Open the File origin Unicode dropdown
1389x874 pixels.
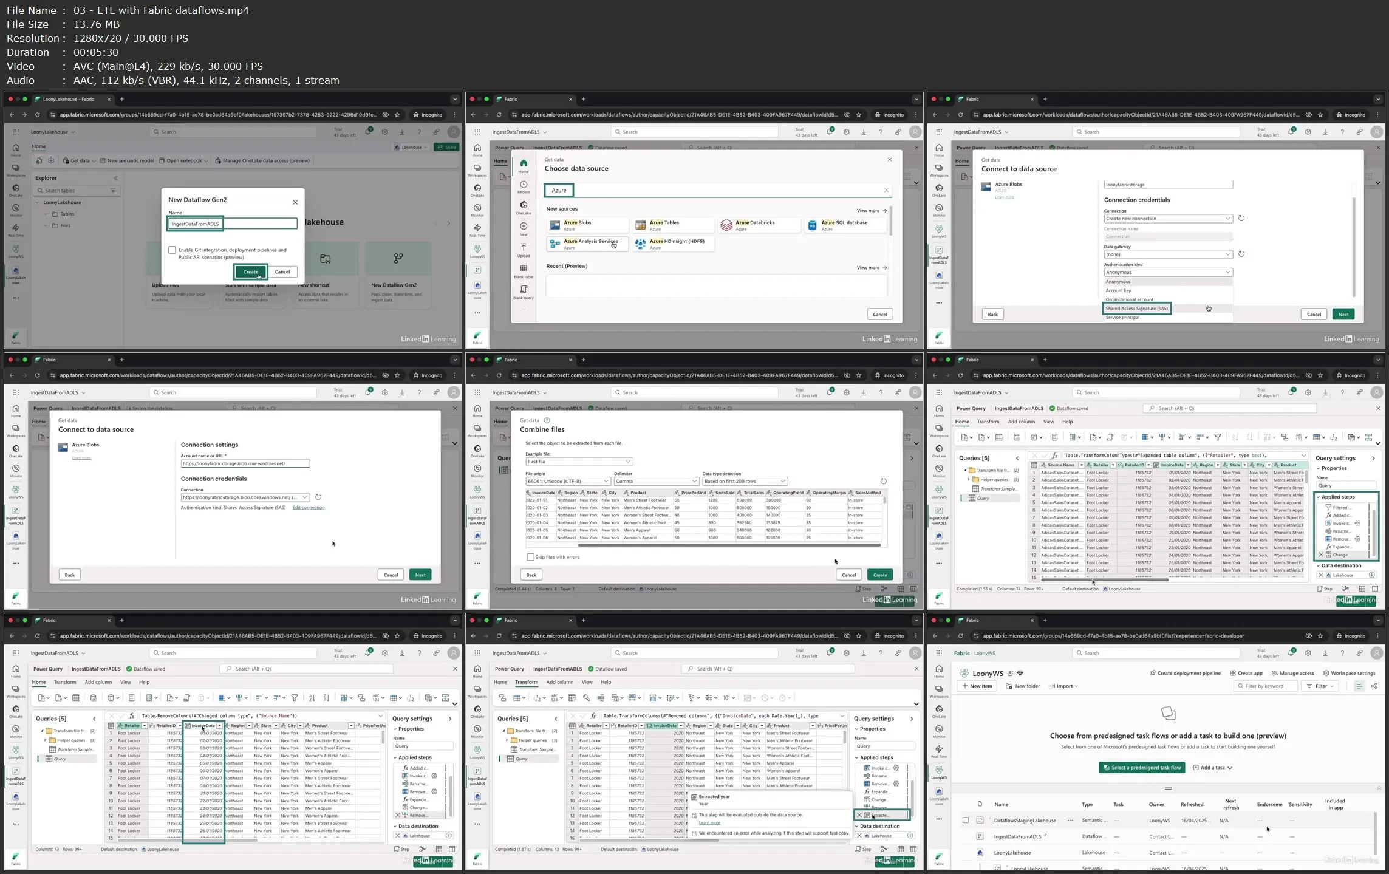pos(567,481)
